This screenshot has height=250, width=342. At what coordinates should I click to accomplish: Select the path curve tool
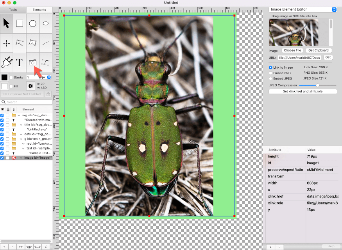pyautogui.click(x=46, y=62)
